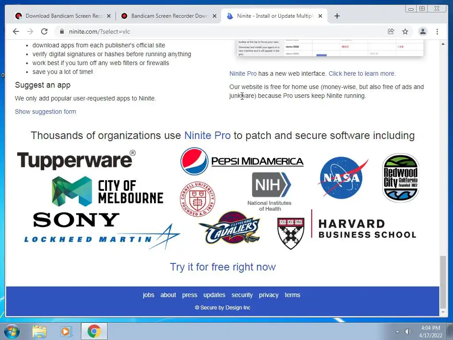Image resolution: width=453 pixels, height=340 pixels.
Task: Close the Ninite tab
Action: (x=320, y=16)
